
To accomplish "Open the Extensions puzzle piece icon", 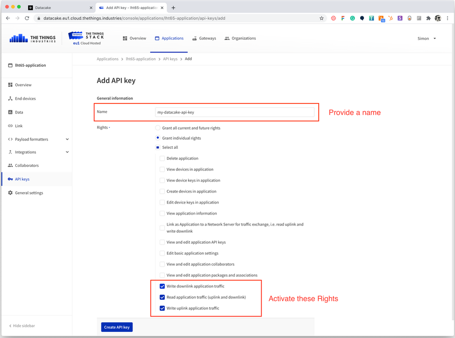I will 428,18.
